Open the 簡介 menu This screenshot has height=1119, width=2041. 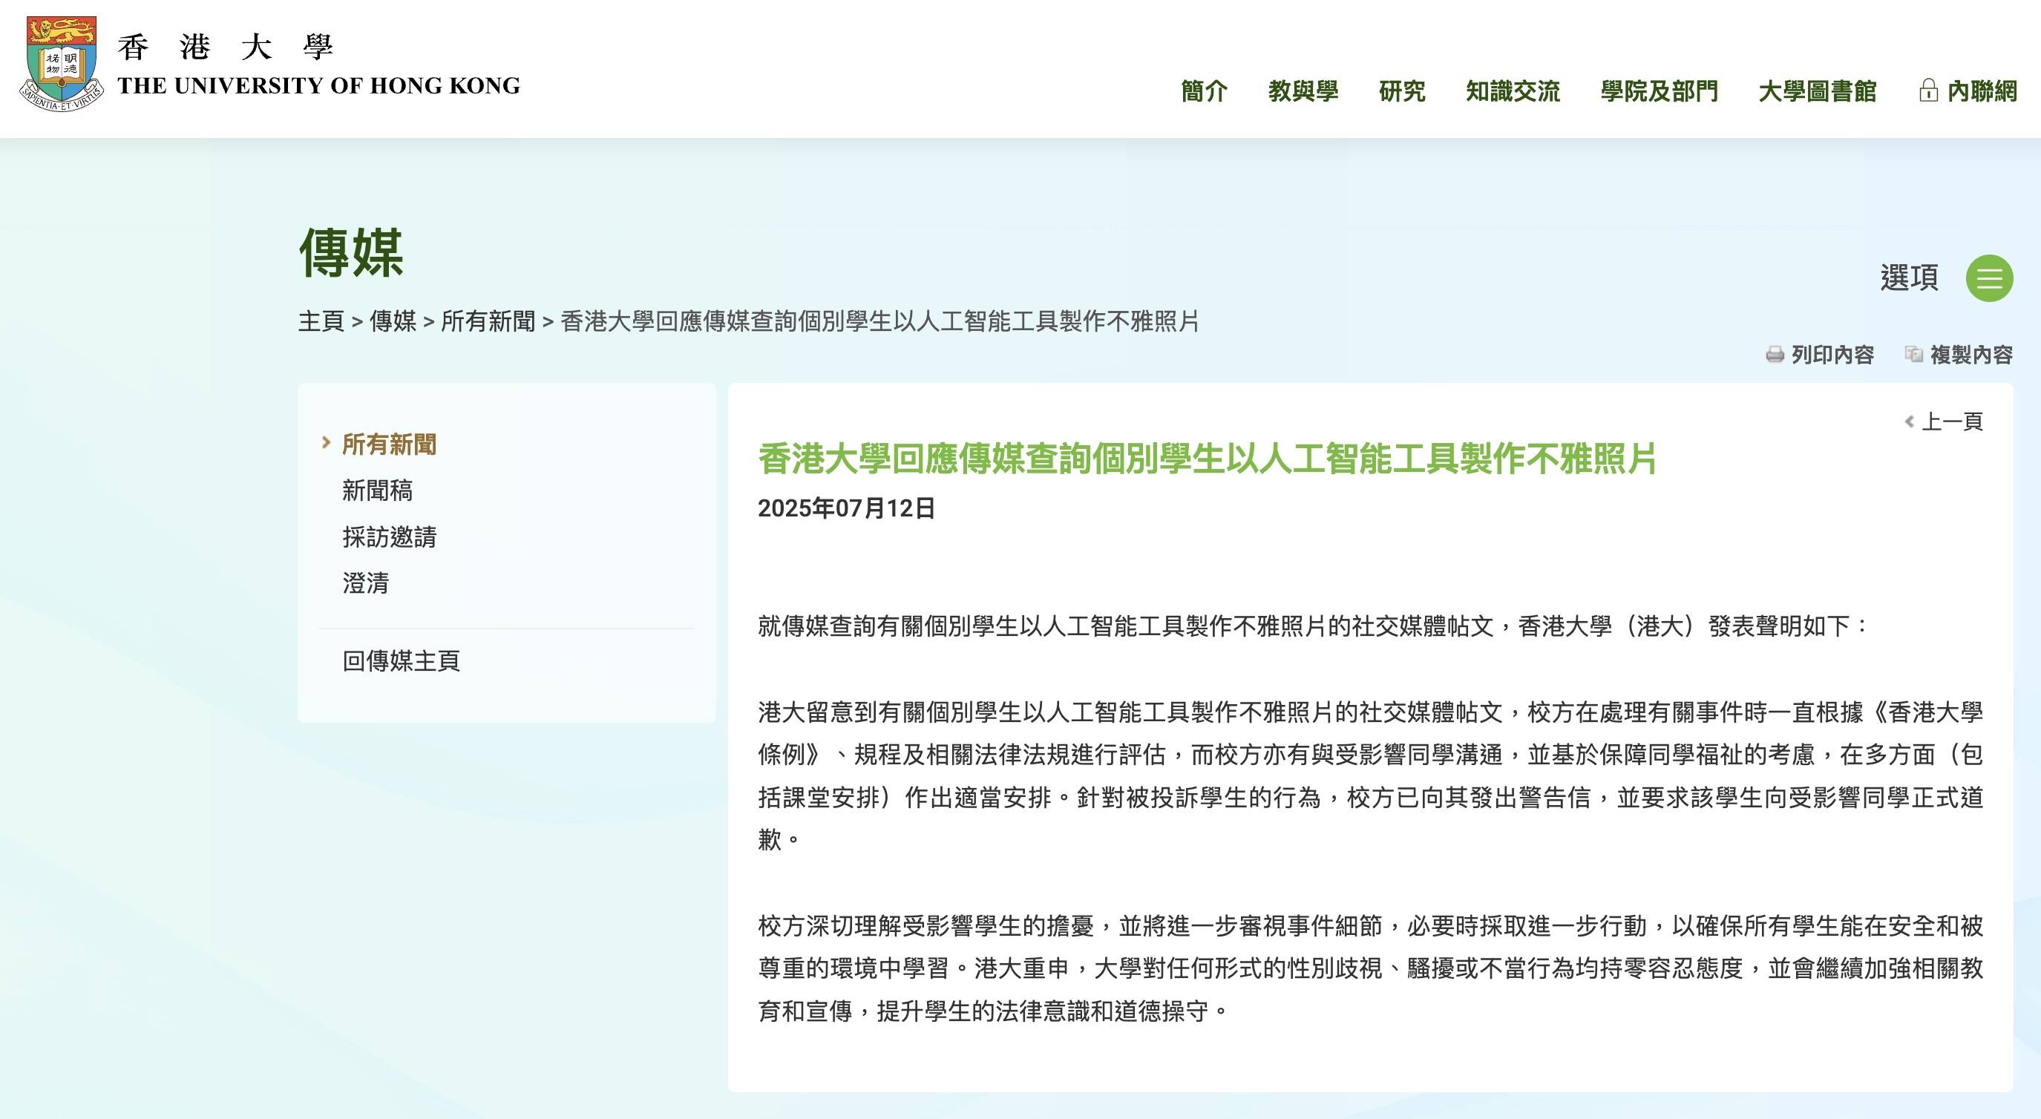1204,91
